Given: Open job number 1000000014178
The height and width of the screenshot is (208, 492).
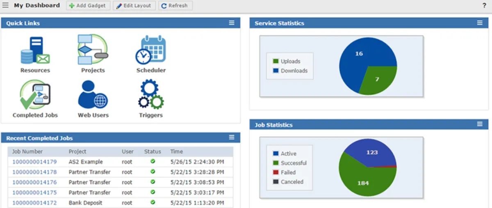Looking at the screenshot, I should point(34,172).
